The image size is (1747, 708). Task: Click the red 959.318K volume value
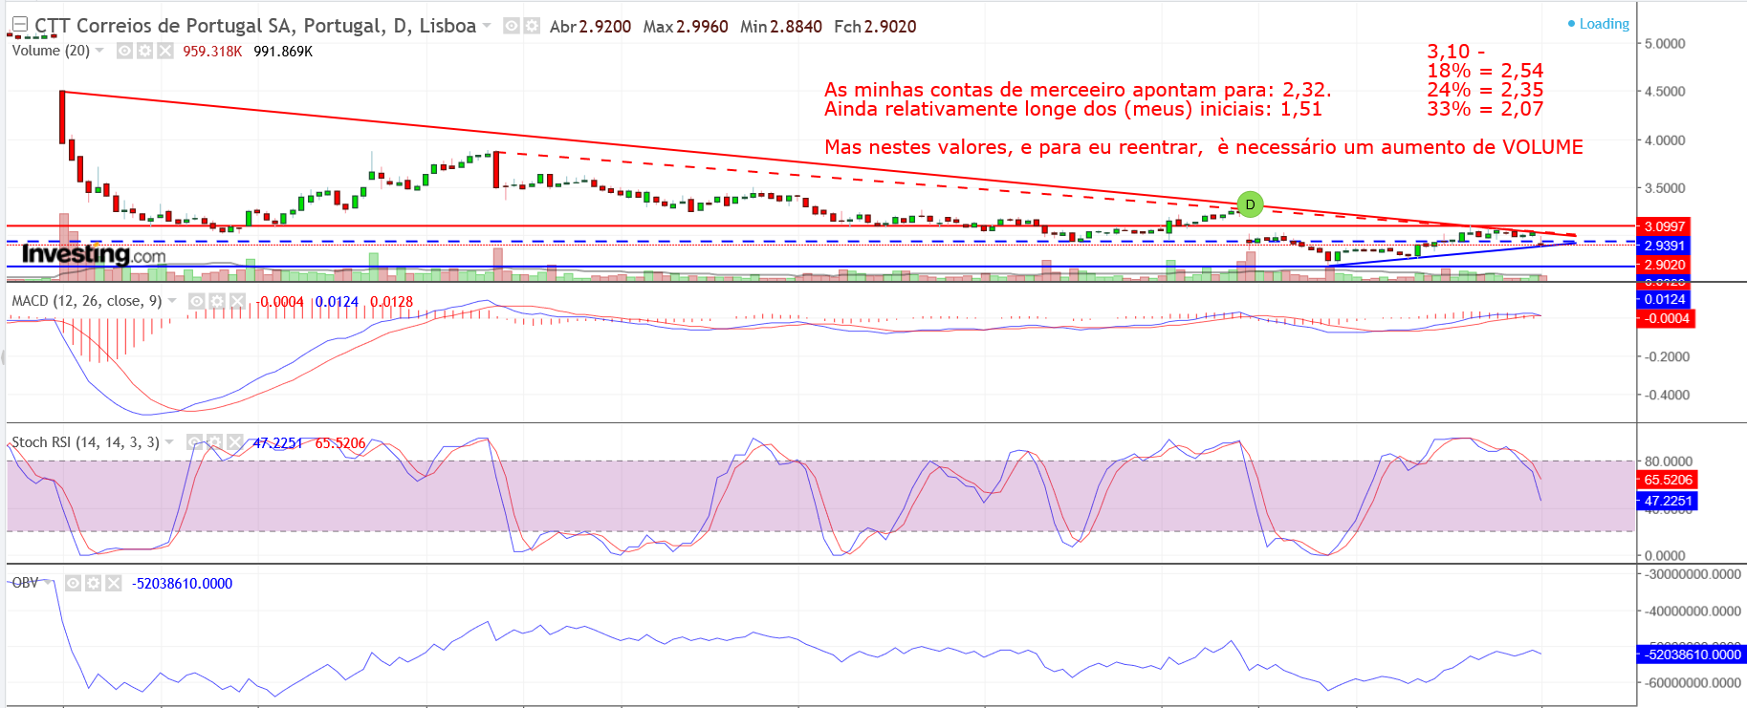click(212, 52)
